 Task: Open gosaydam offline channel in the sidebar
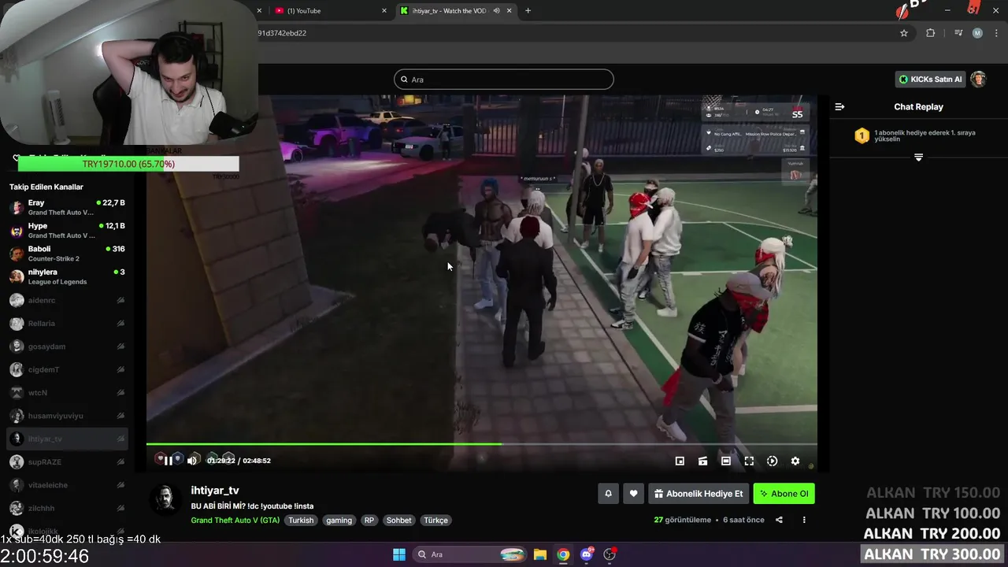pos(68,346)
